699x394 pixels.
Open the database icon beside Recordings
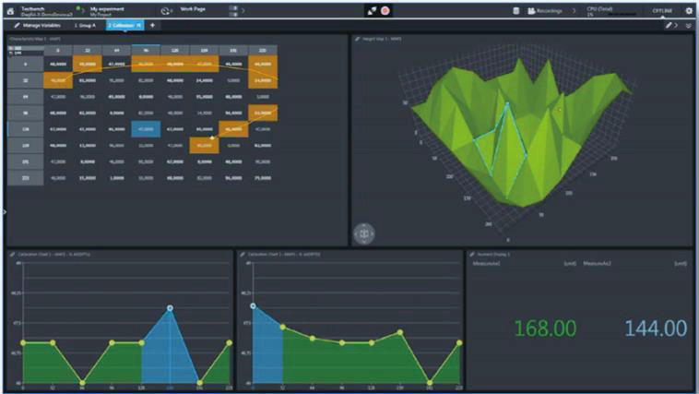tap(515, 11)
